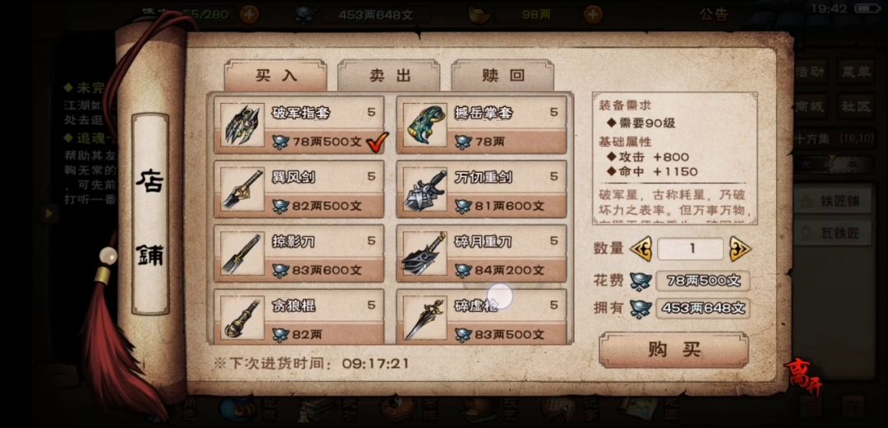Click the red checkmark on 破军指套
This screenshot has height=428, width=888.
pyautogui.click(x=377, y=141)
